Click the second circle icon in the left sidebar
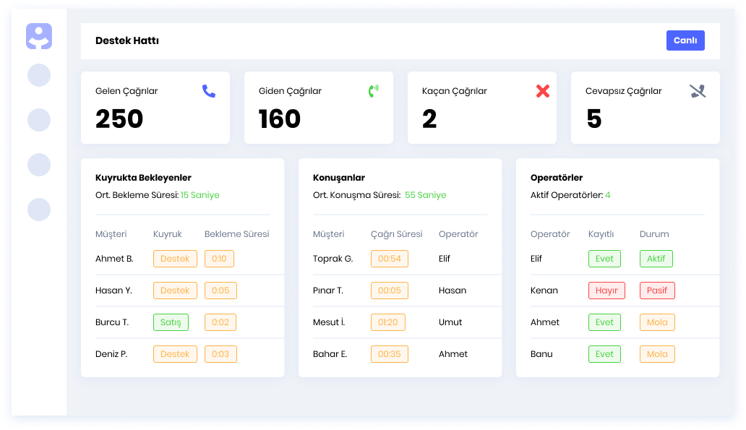This screenshot has height=430, width=746. (x=39, y=120)
